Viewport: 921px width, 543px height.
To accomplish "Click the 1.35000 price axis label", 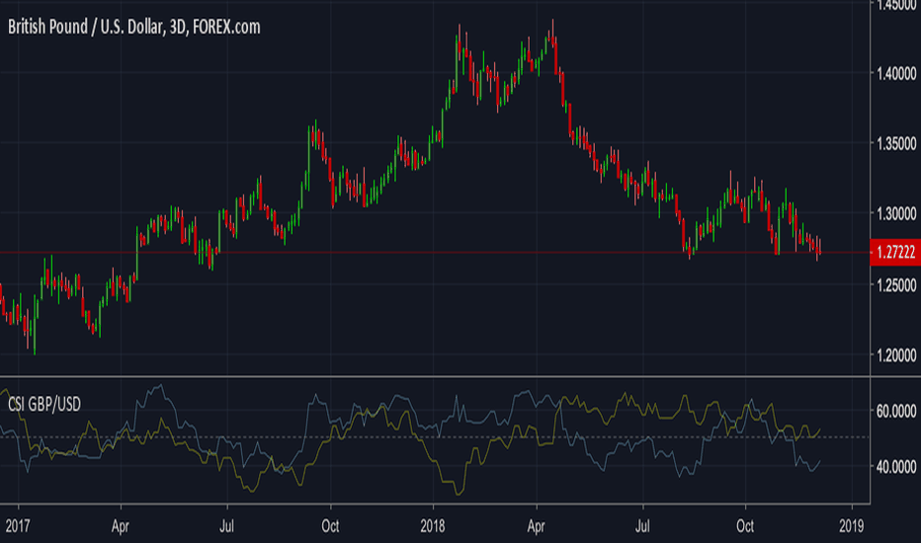I will tap(896, 143).
